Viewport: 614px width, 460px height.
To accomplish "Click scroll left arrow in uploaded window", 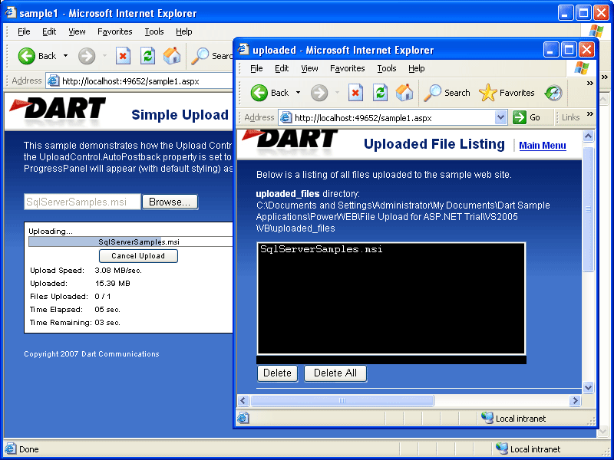I will 243,400.
